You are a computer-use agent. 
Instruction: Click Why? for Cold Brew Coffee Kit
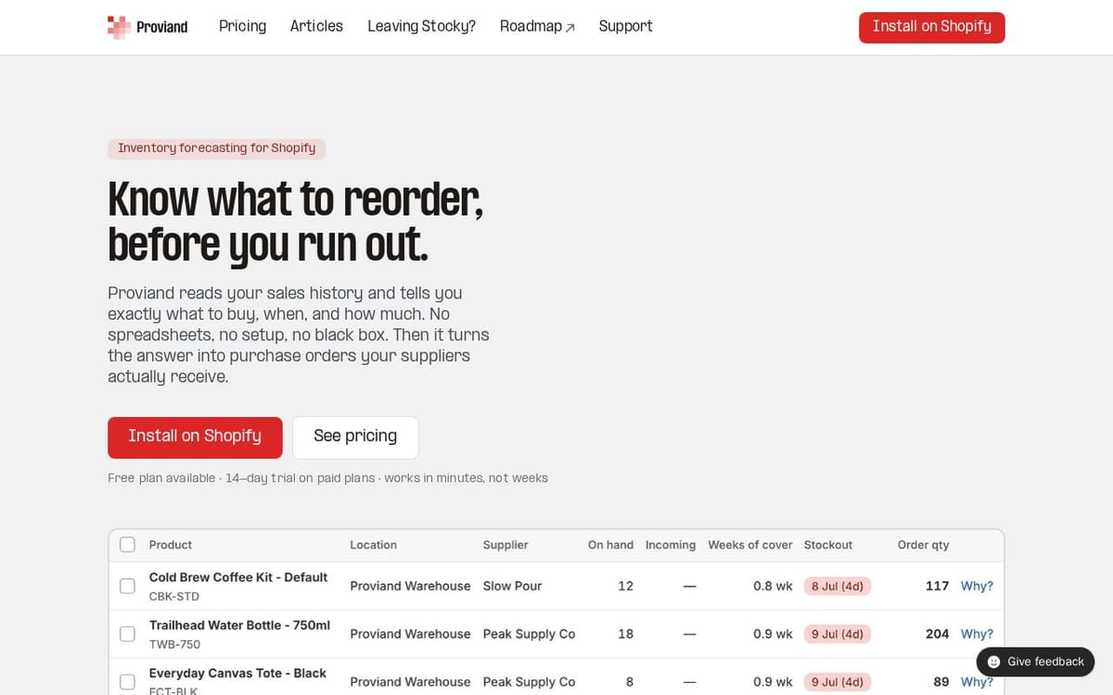[x=977, y=586]
